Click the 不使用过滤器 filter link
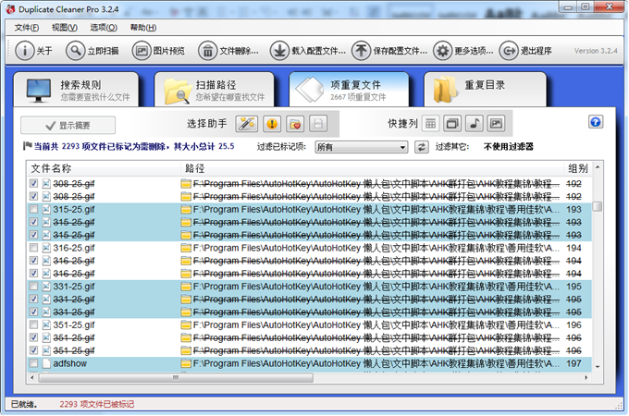Viewport: 629px width, 416px height. point(508,147)
